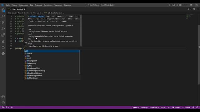Change line ending via CRLF
This screenshot has width=200, height=112.
tap(168, 107)
